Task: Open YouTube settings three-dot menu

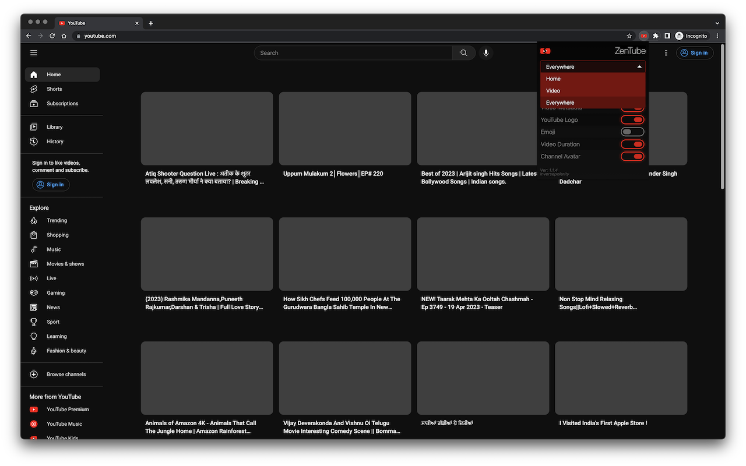Action: (x=666, y=53)
